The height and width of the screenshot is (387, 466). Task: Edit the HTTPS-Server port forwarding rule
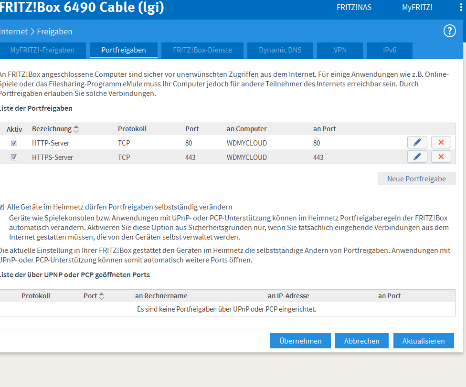click(417, 157)
